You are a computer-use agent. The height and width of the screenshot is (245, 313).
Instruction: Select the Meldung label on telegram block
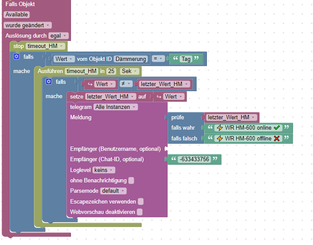(x=81, y=118)
